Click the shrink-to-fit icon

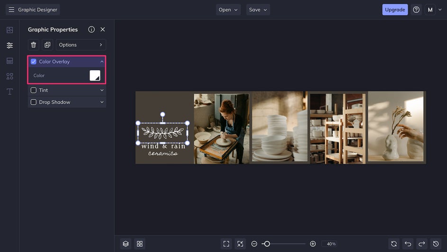[241, 244]
